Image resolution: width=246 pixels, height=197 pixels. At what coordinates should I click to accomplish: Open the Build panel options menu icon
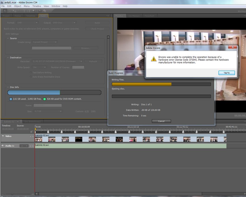[107, 16]
